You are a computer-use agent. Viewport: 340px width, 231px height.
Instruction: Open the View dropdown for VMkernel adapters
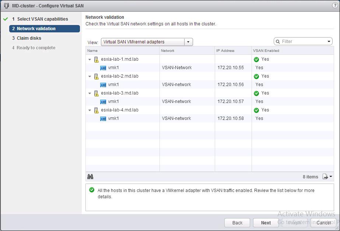tap(188, 42)
